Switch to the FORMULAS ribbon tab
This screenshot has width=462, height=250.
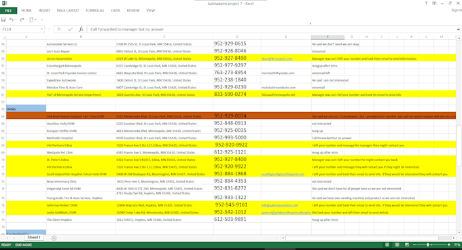click(95, 11)
